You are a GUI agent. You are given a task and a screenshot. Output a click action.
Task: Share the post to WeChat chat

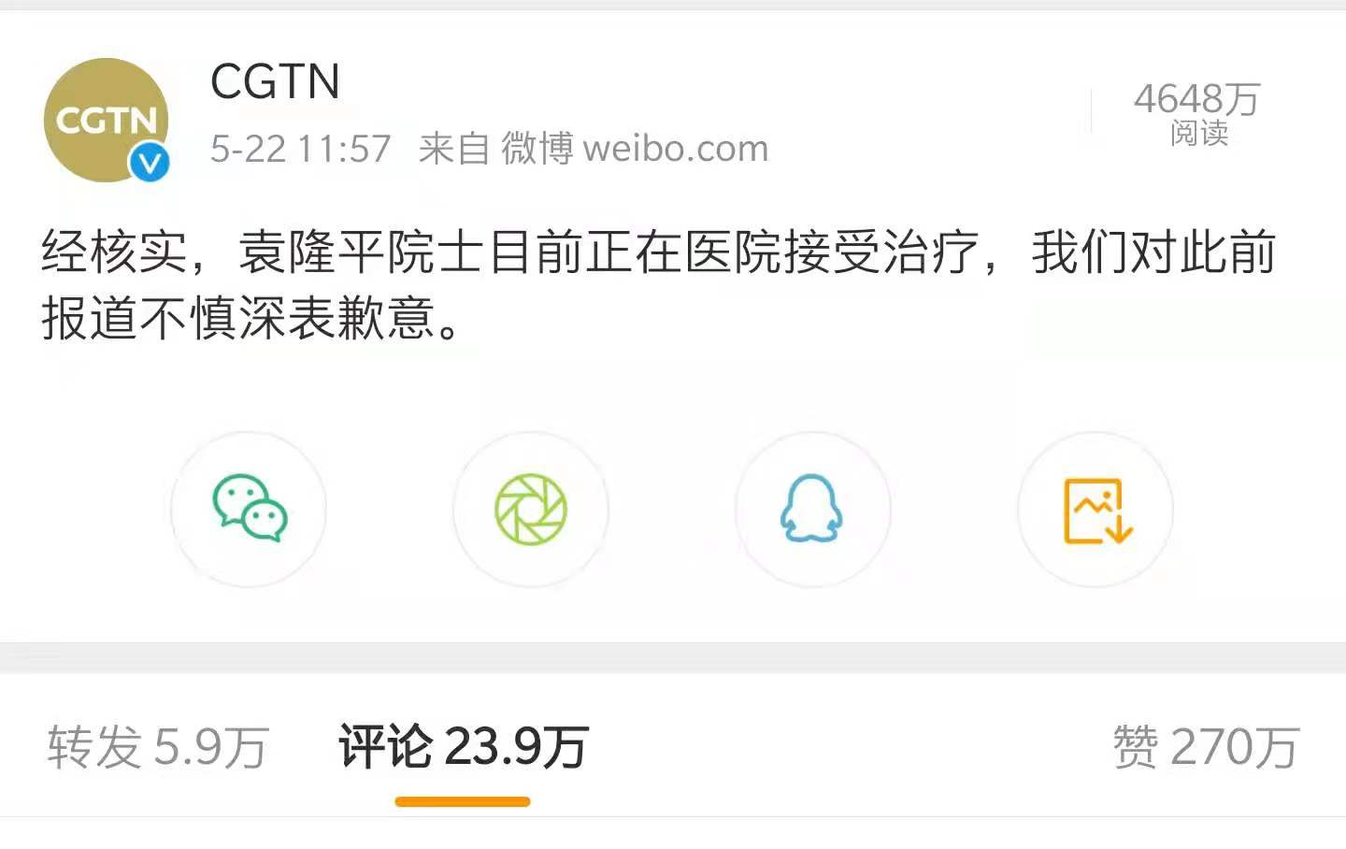coord(250,510)
